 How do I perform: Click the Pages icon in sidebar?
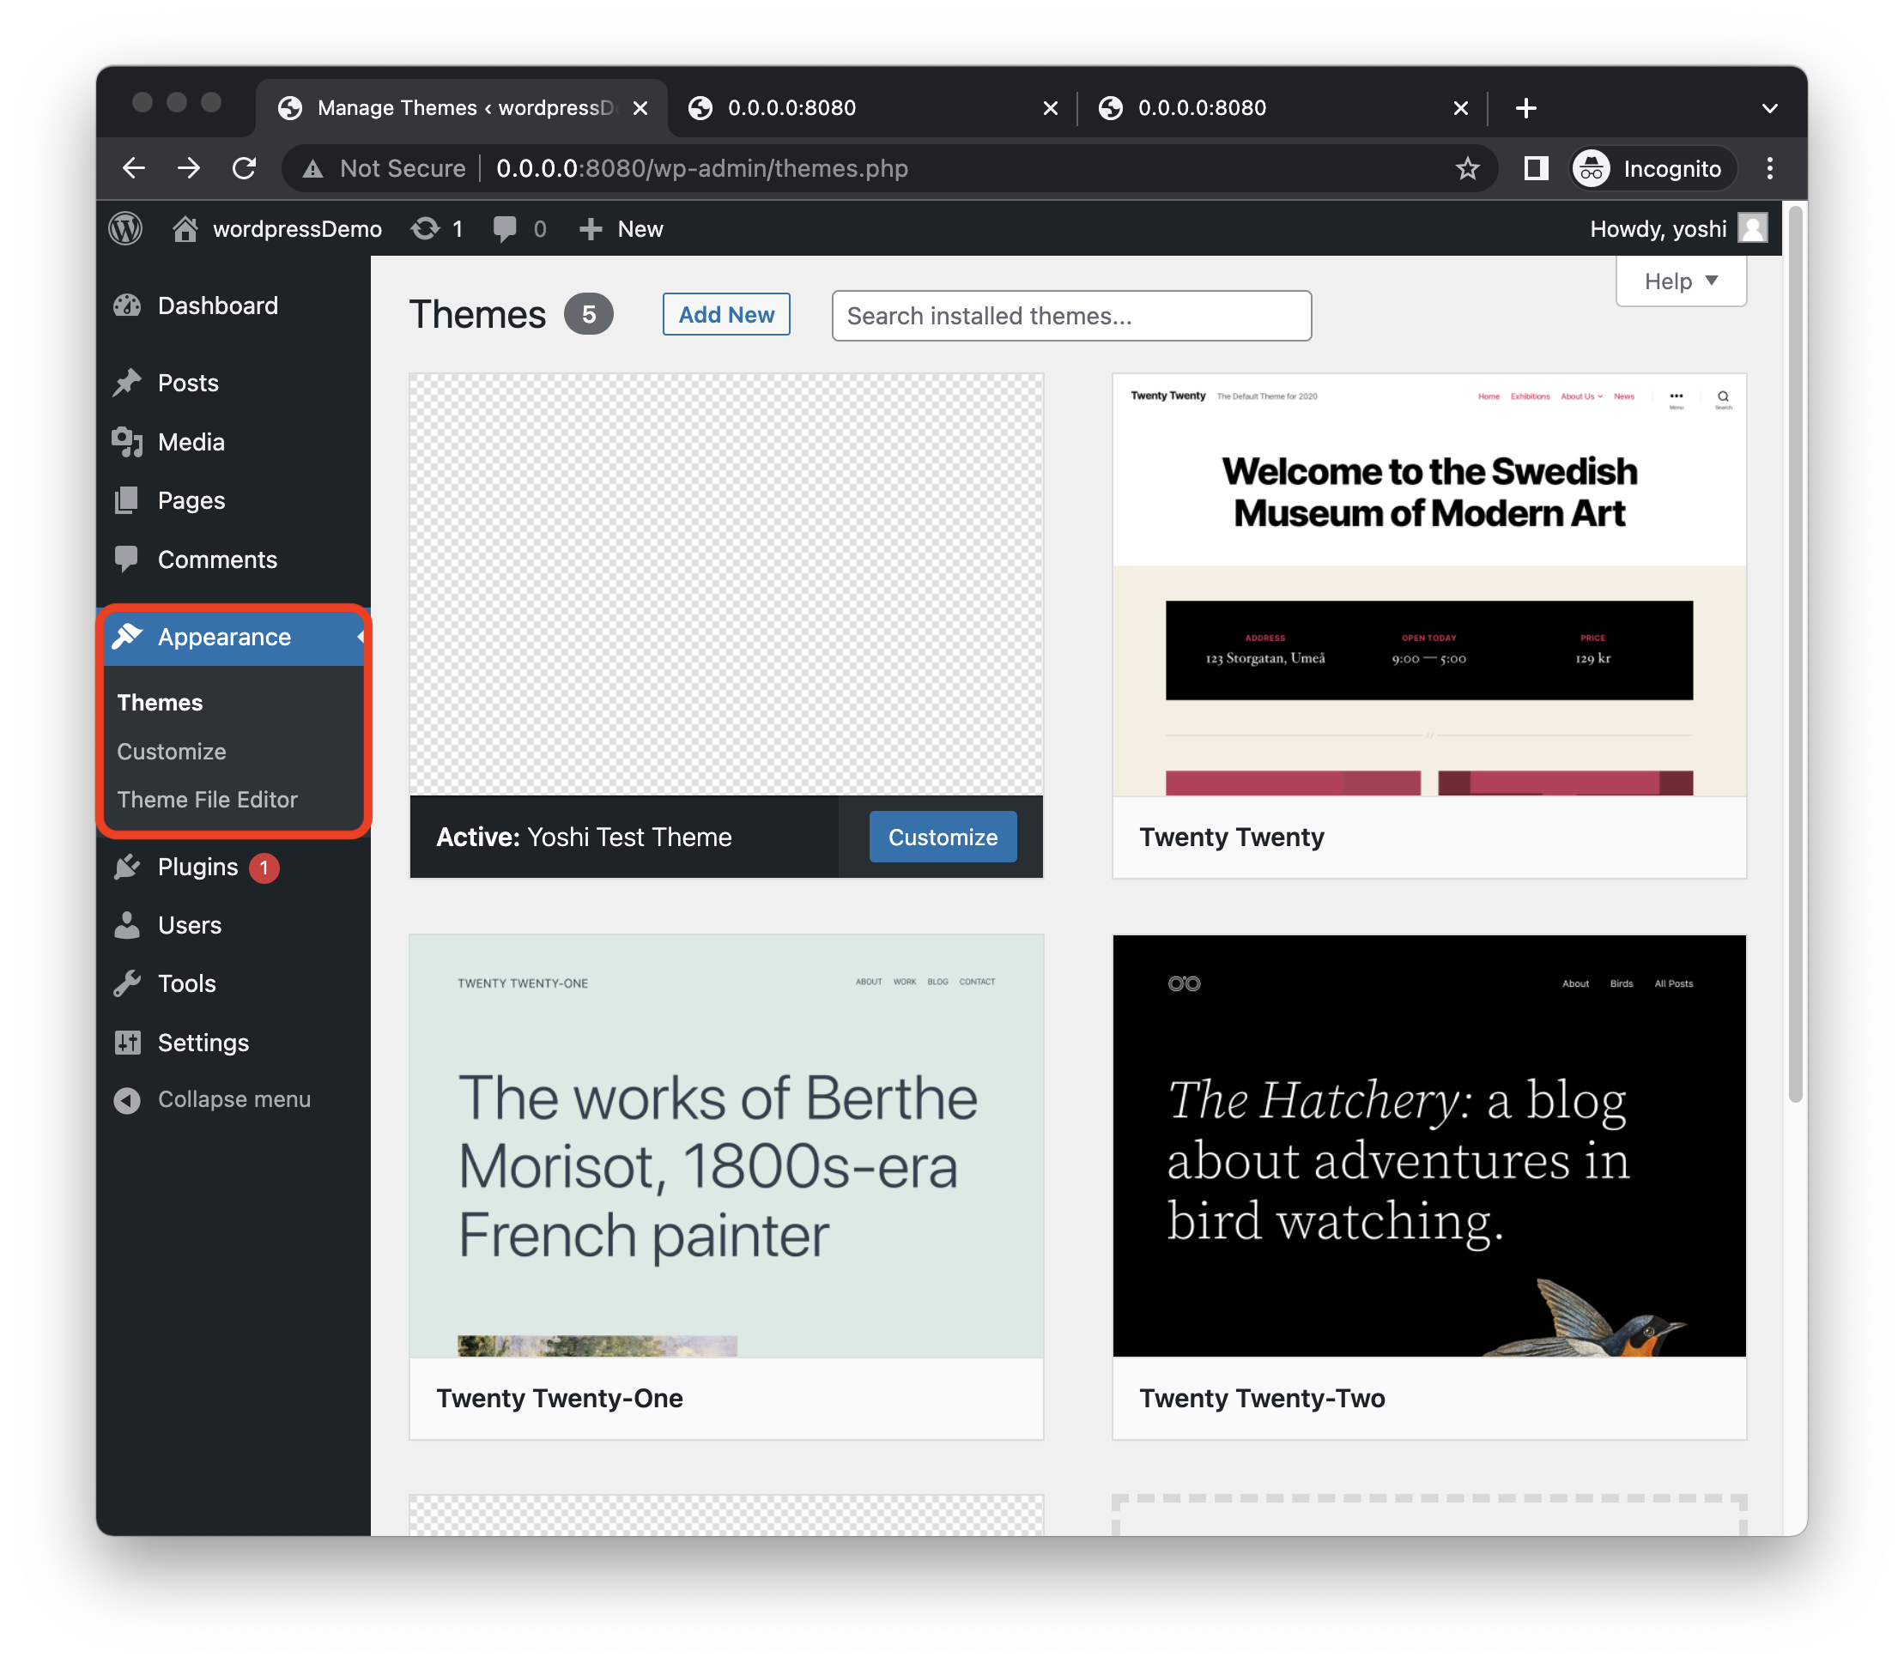127,500
